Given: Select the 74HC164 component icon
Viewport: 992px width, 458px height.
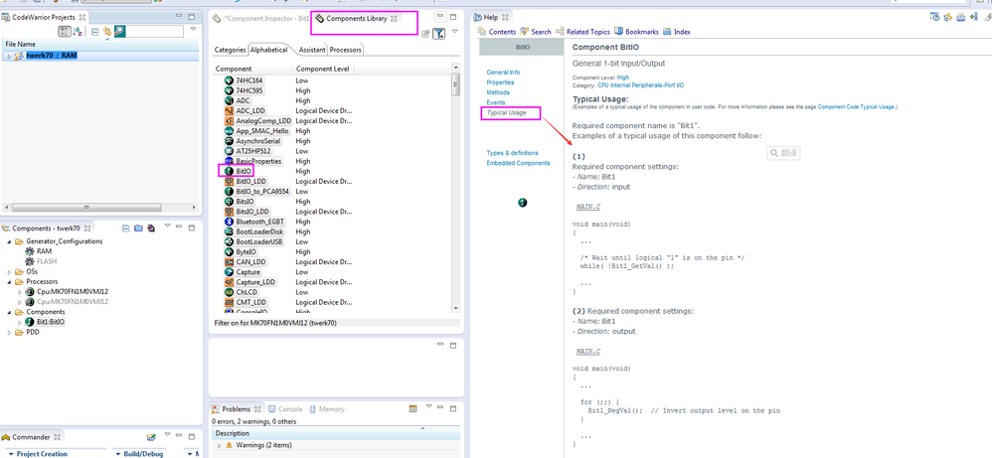Looking at the screenshot, I should (229, 81).
